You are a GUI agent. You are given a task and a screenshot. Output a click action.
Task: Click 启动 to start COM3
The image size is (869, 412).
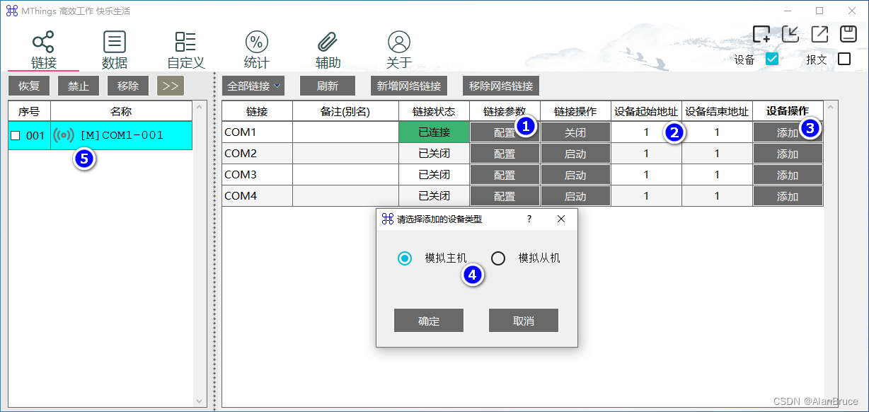[x=575, y=175]
